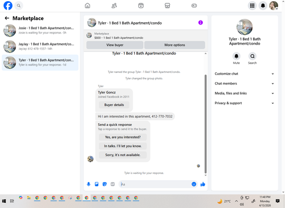Open the Windows Start button
Screen dimensions: 285x208
tap(4, 201)
